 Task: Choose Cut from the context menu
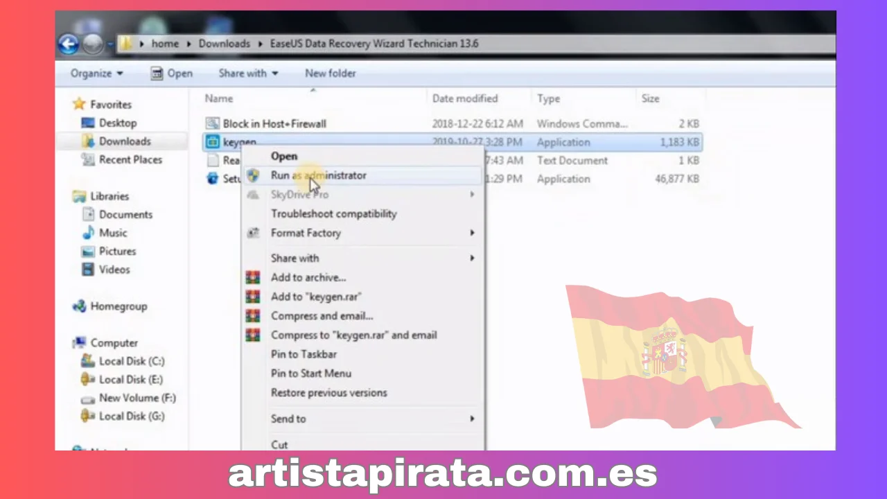coord(279,444)
